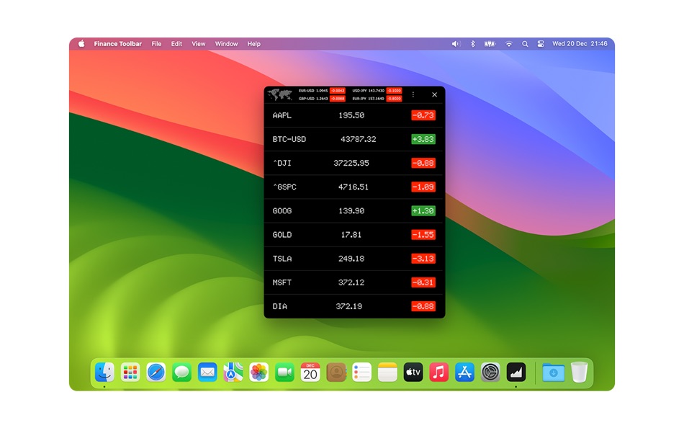The image size is (684, 428).
Task: Click the ^DJI price 37225.95
Action: click(351, 163)
